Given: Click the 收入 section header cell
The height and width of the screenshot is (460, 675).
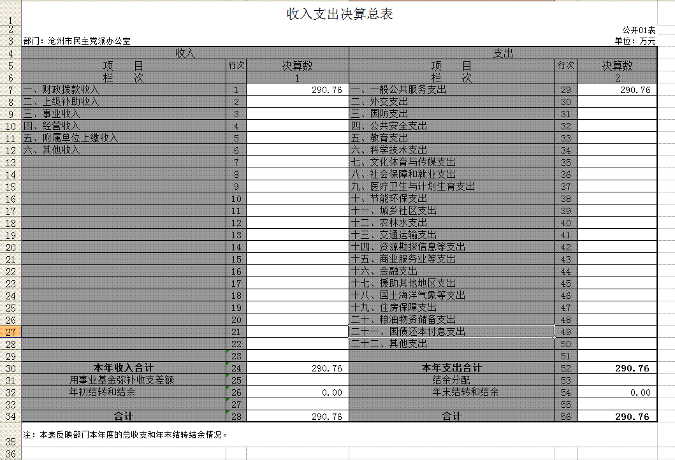Looking at the screenshot, I should [185, 54].
